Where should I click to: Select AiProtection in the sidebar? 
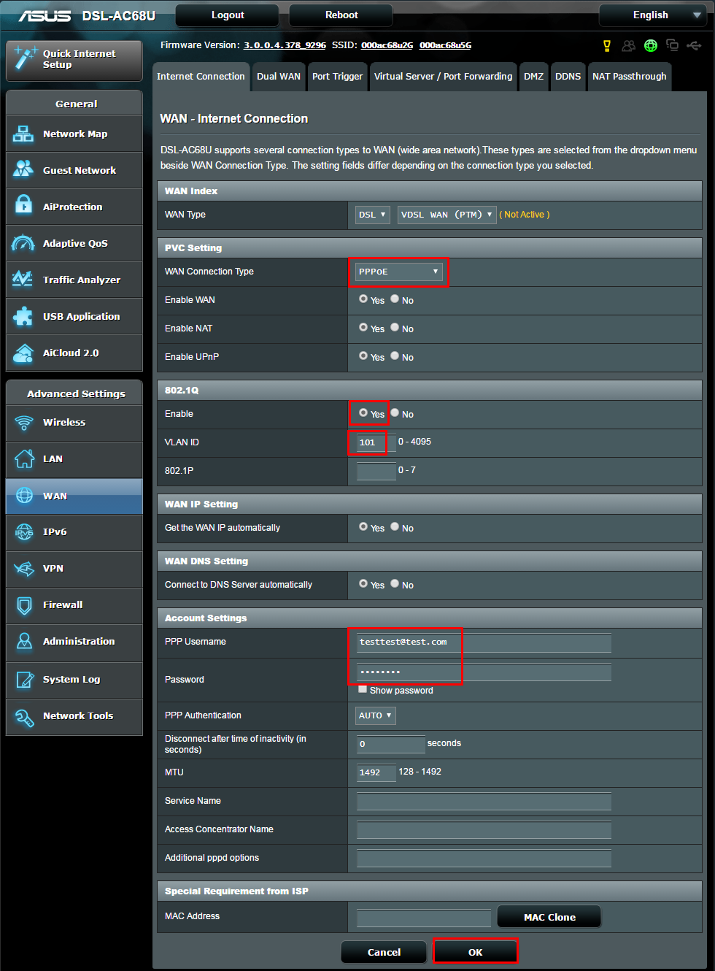pos(73,207)
